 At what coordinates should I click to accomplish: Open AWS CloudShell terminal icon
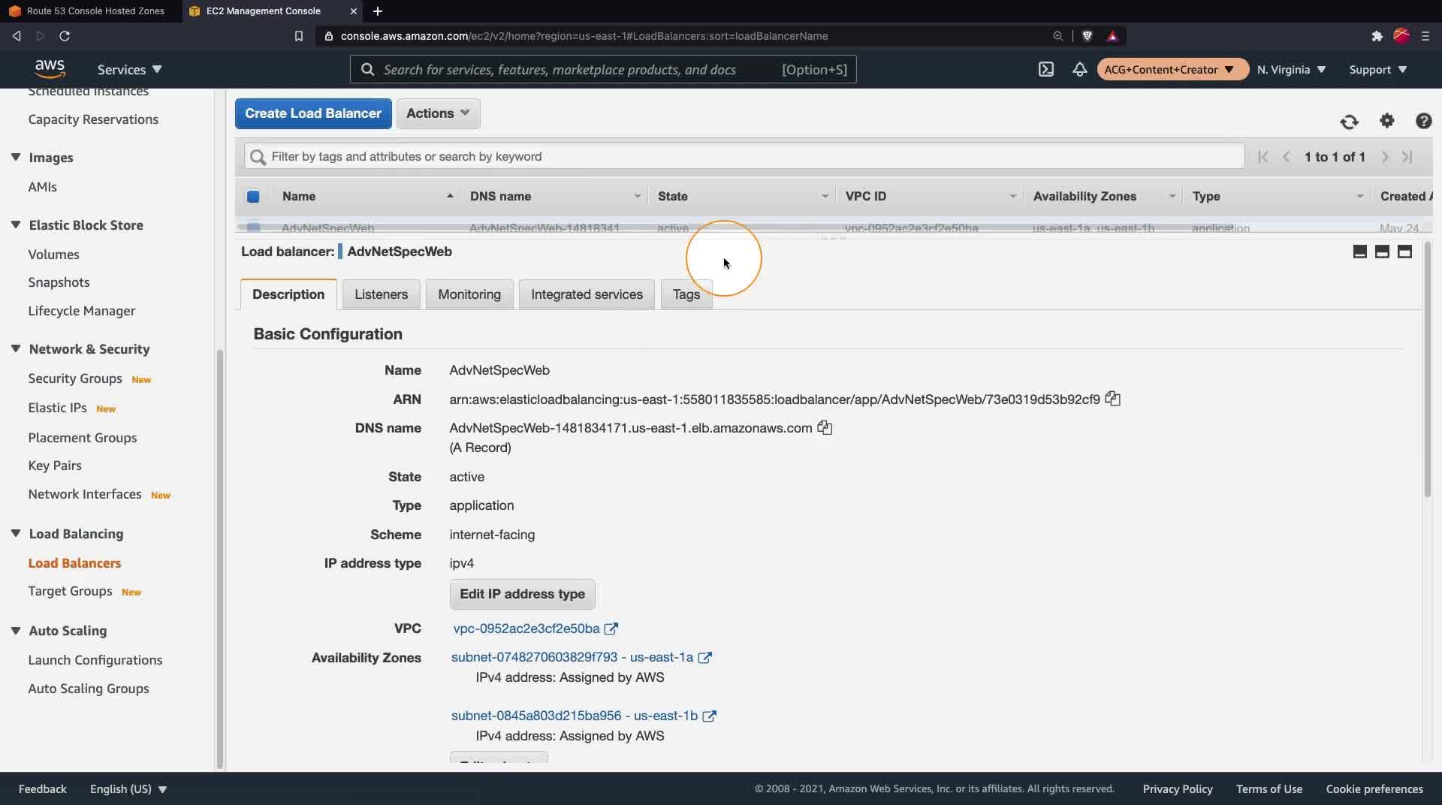pyautogui.click(x=1045, y=69)
